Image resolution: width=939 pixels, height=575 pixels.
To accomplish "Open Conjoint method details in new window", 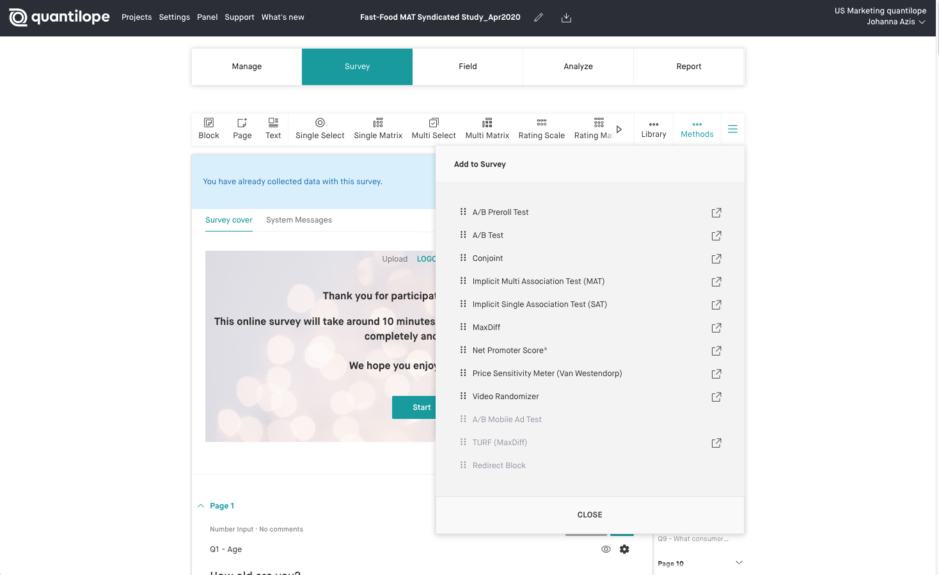I will coord(716,258).
